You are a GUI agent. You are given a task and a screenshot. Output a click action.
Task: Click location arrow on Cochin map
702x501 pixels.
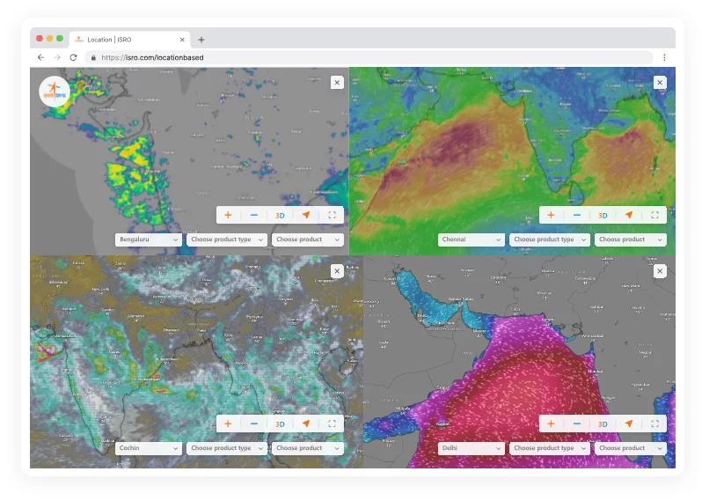click(x=306, y=424)
